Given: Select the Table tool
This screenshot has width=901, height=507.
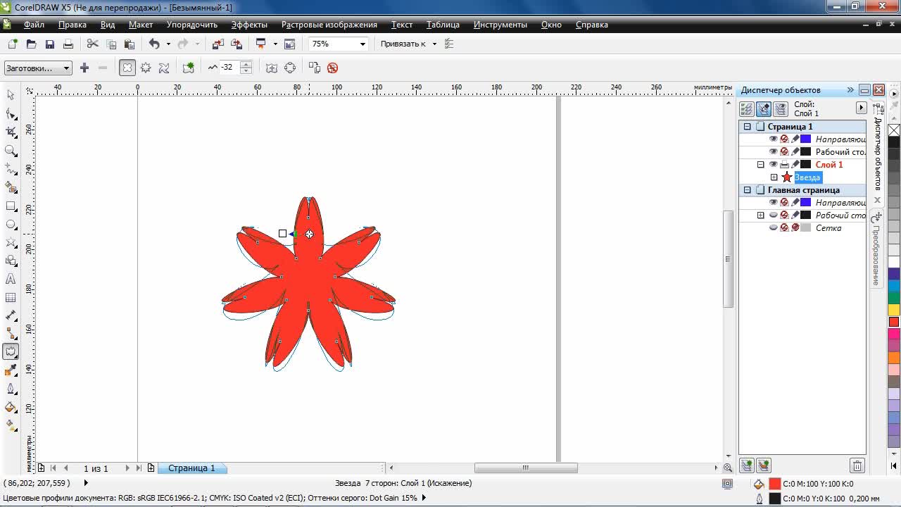Looking at the screenshot, I should point(11,298).
